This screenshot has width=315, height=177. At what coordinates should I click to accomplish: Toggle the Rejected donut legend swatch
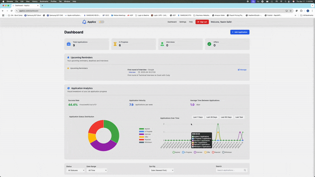141,140
